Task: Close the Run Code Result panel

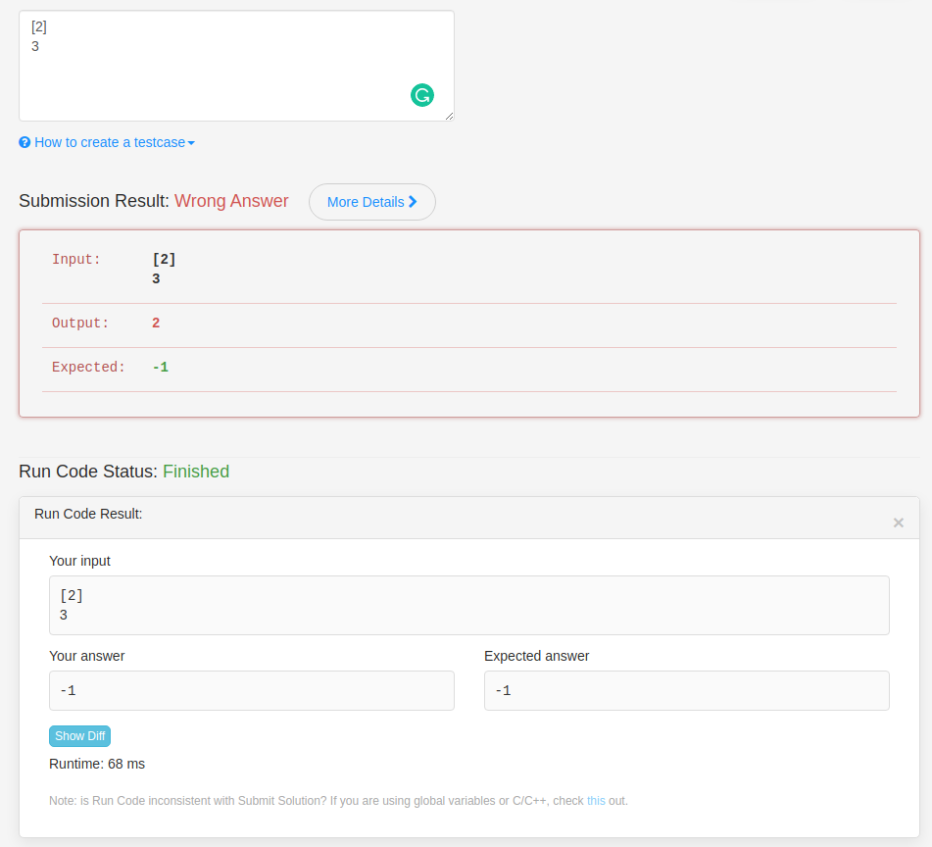Action: tap(898, 523)
